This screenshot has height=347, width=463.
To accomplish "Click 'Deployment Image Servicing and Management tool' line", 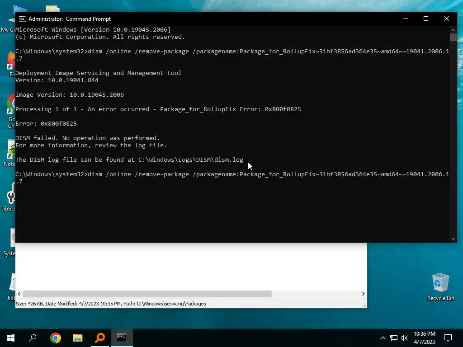I will (98, 73).
